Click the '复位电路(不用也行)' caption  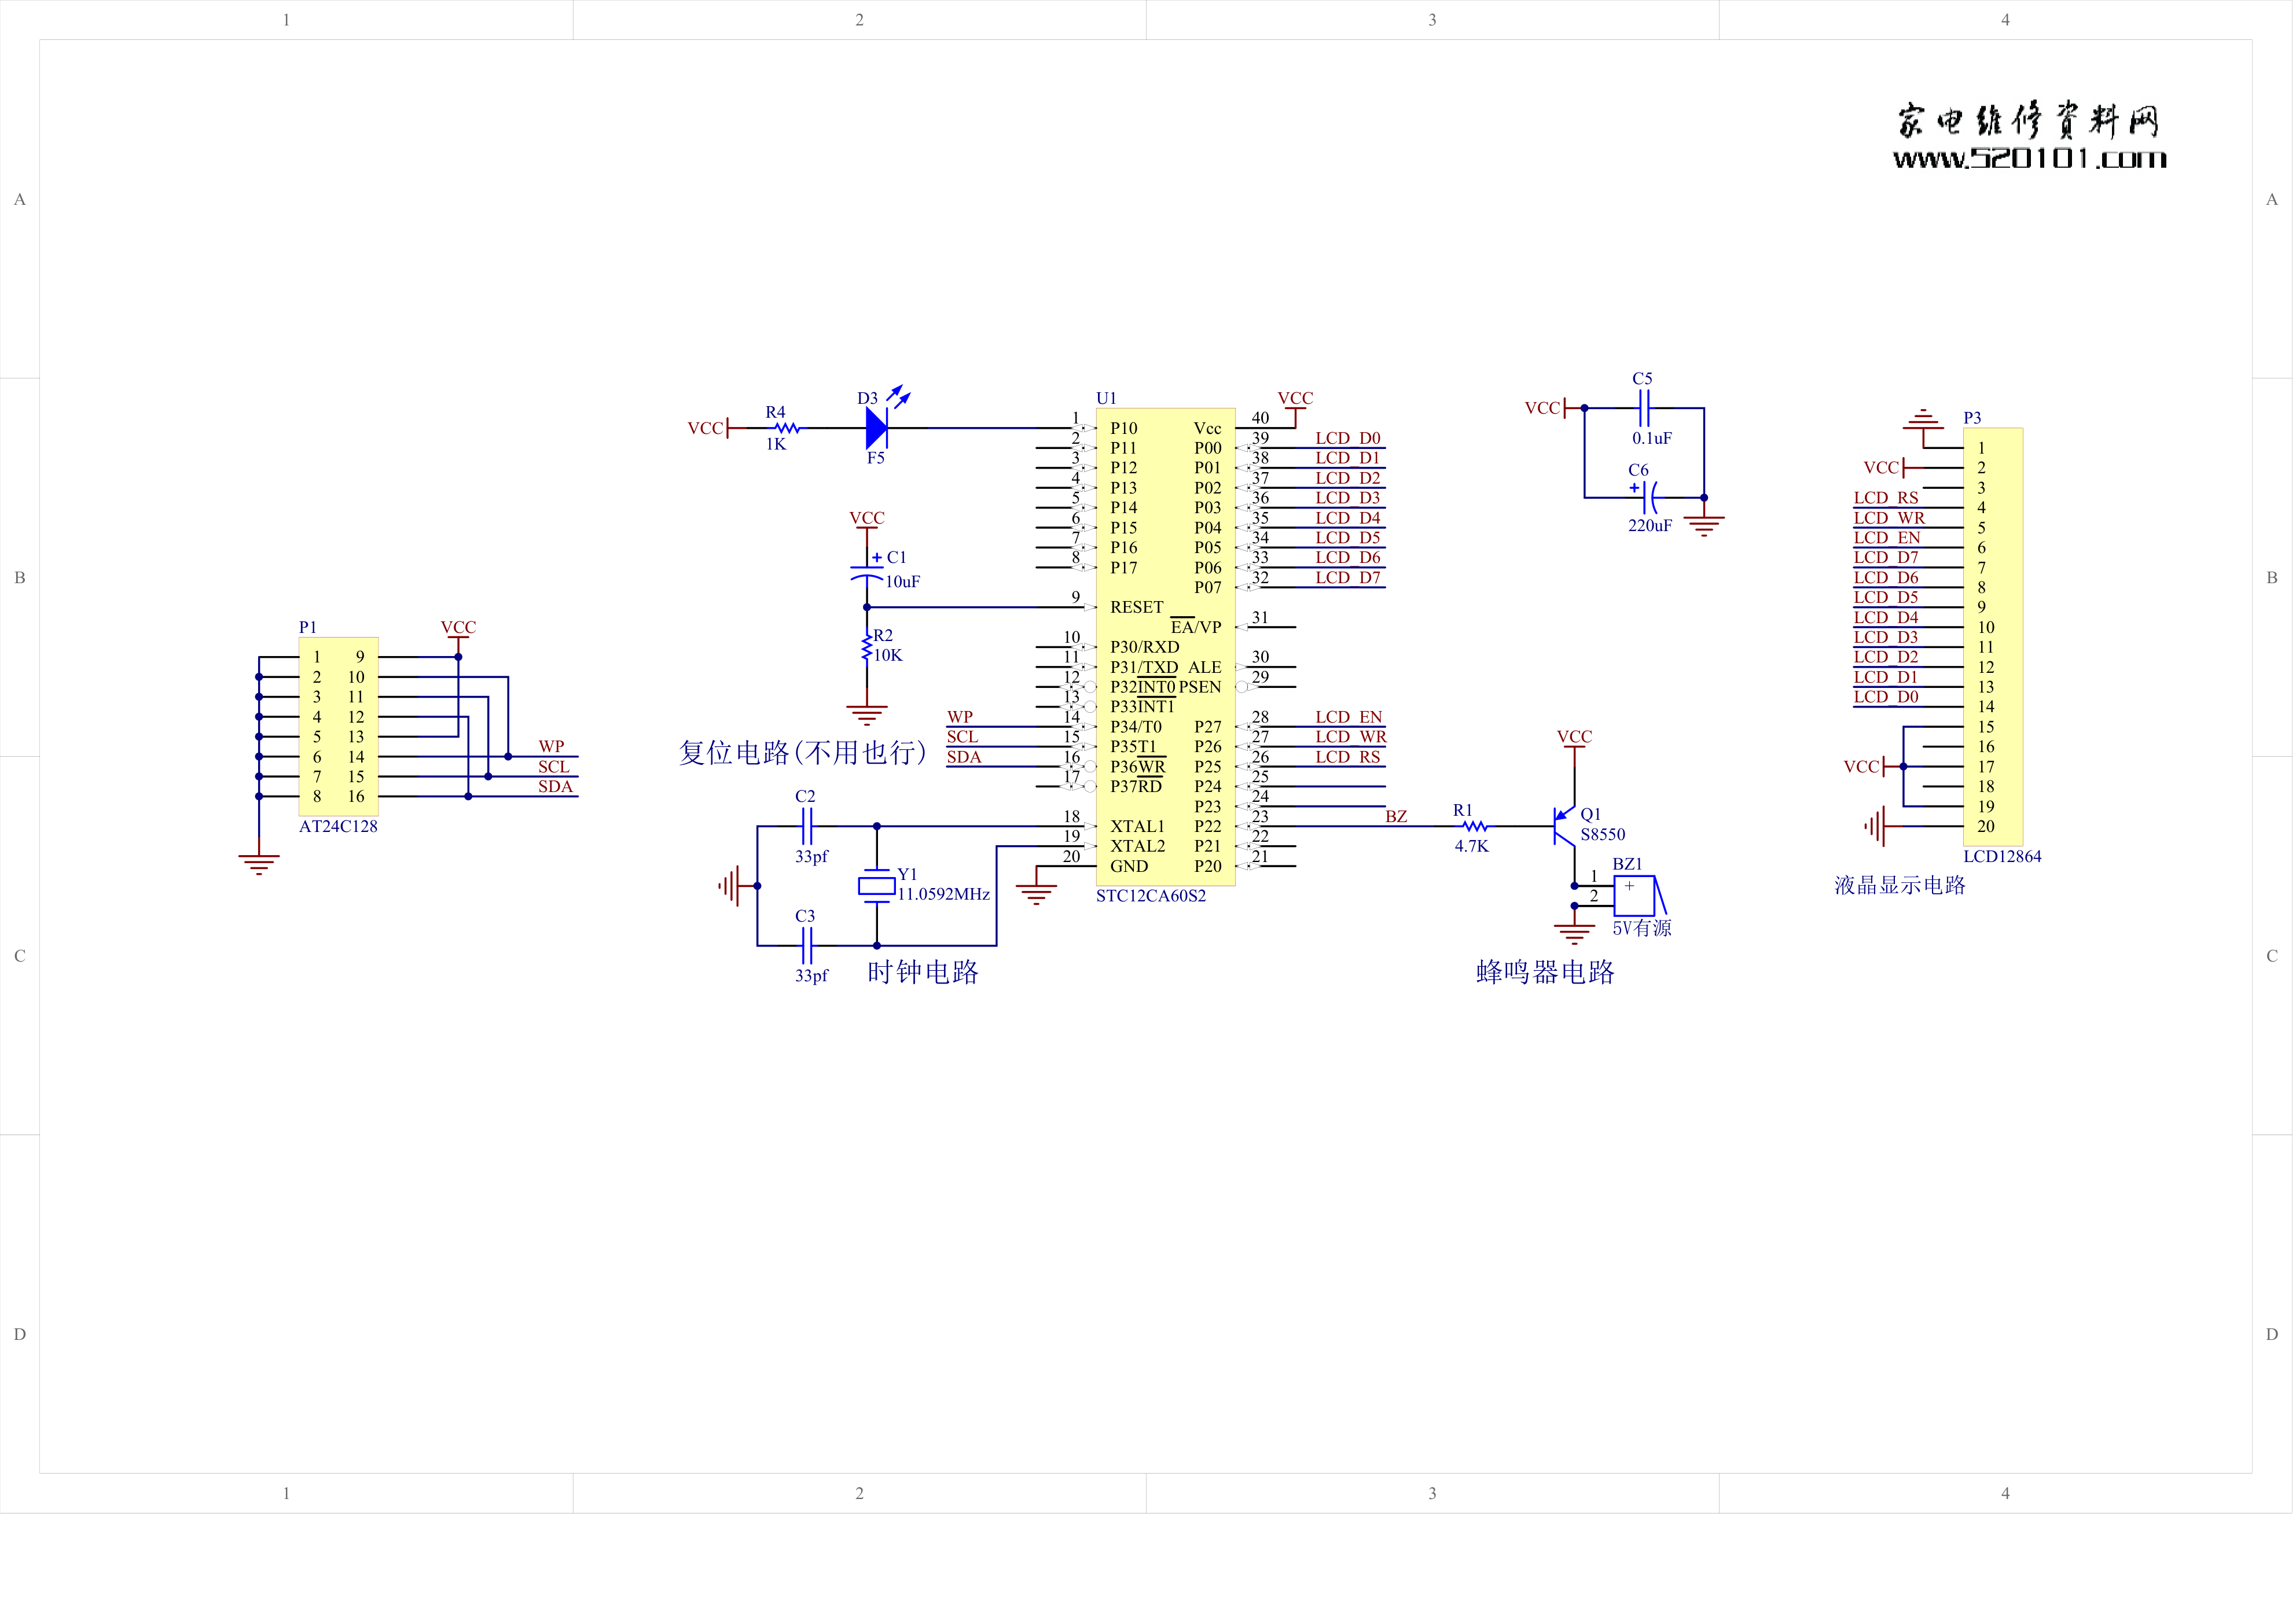click(802, 753)
